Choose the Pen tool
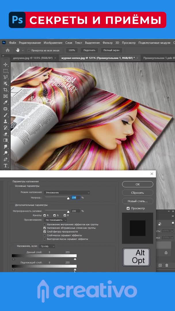 (x=5, y=159)
